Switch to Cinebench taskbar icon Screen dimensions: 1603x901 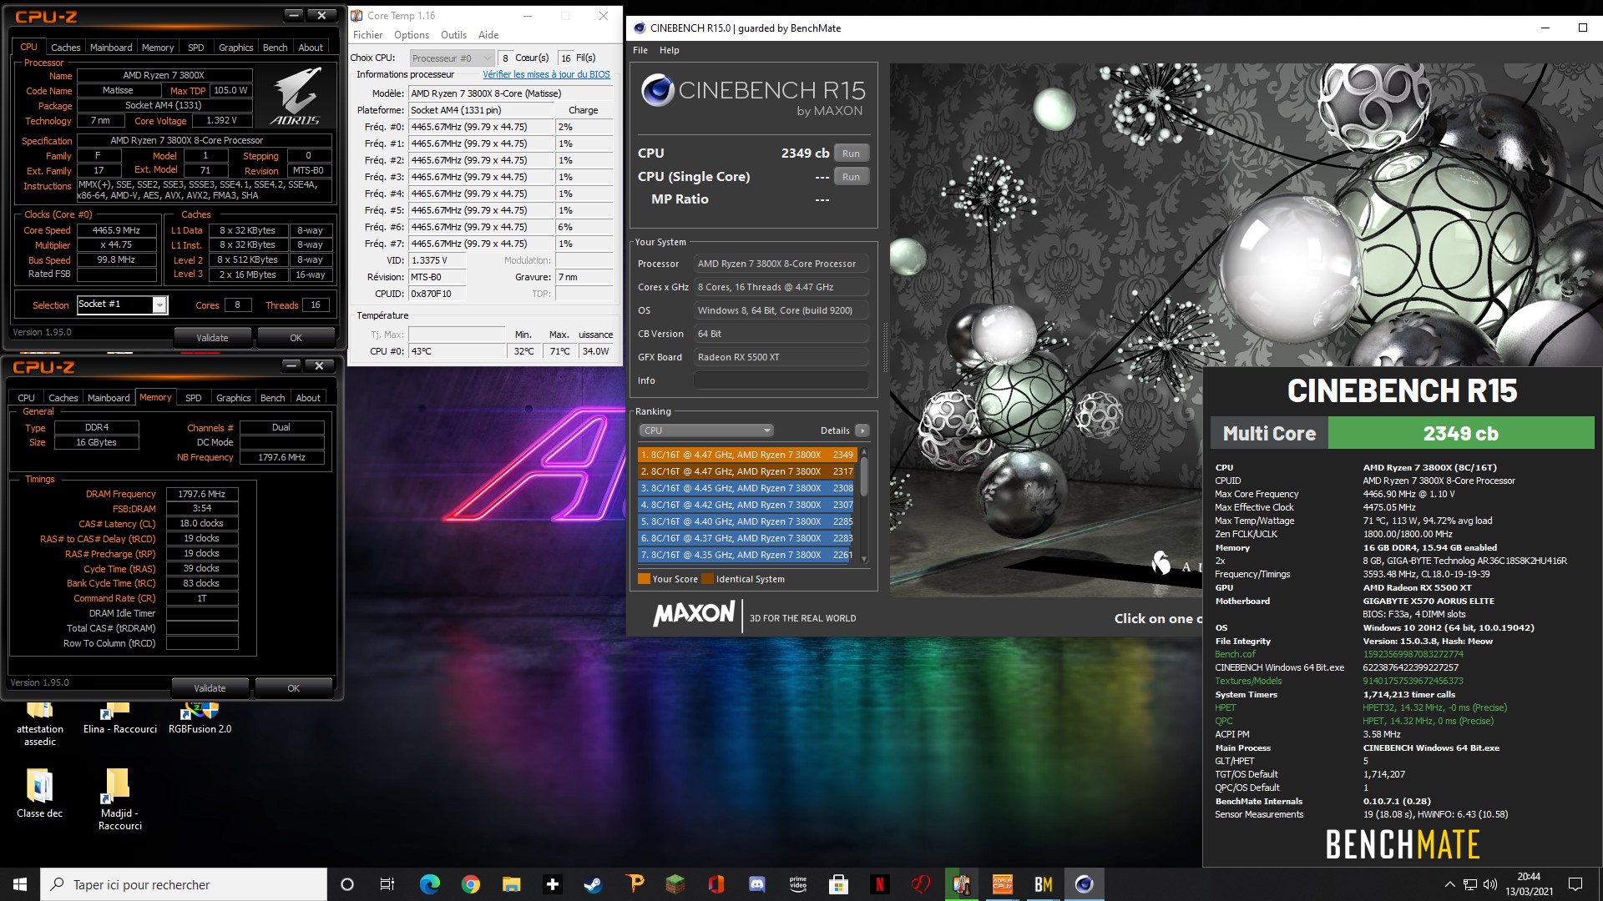(1084, 884)
